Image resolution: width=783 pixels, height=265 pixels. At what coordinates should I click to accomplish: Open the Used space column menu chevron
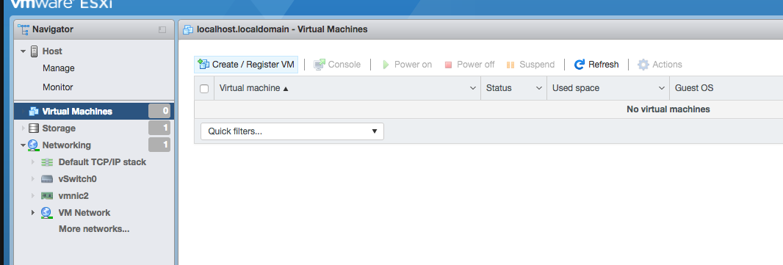661,88
